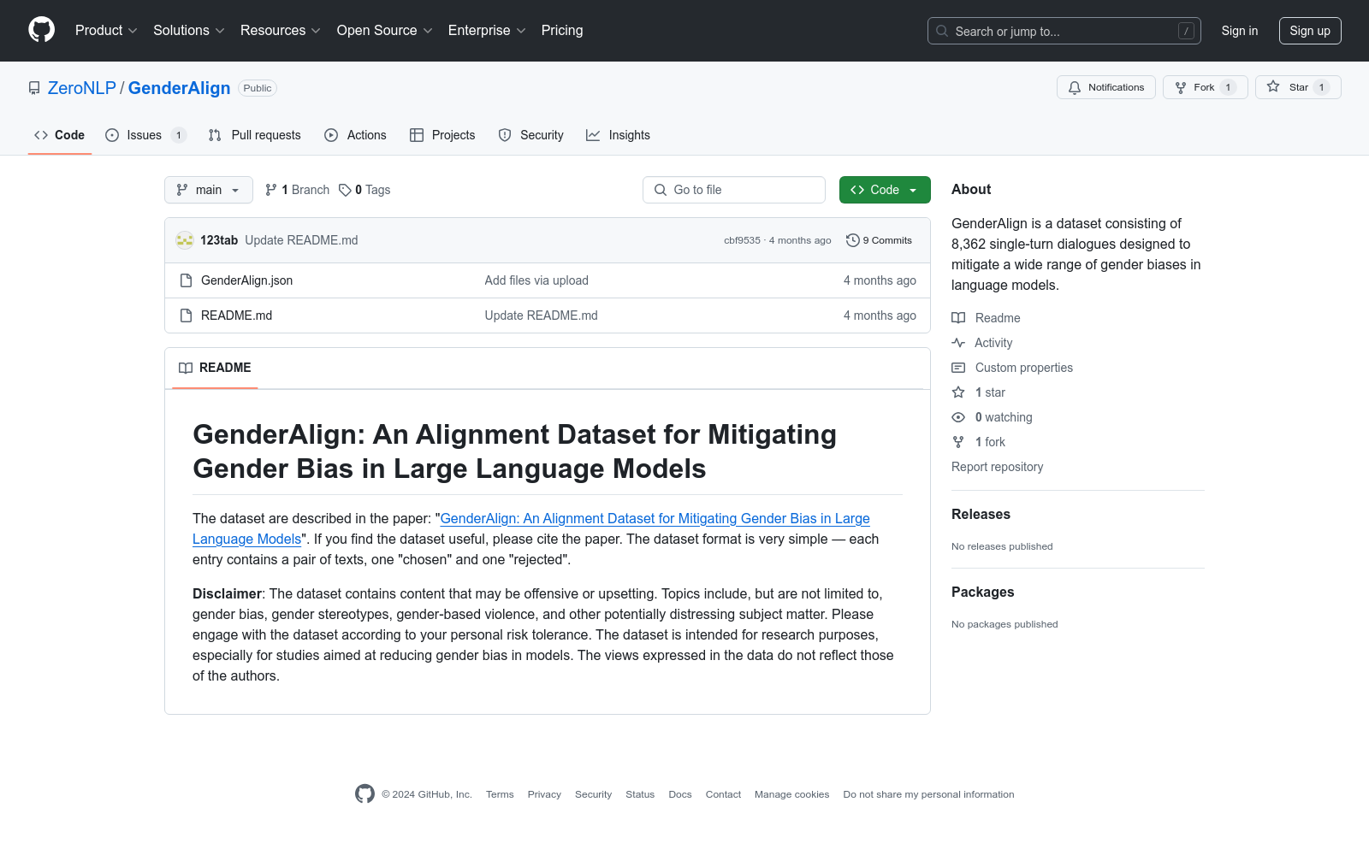Click the Go to file search box
The height and width of the screenshot is (855, 1369).
tap(734, 190)
